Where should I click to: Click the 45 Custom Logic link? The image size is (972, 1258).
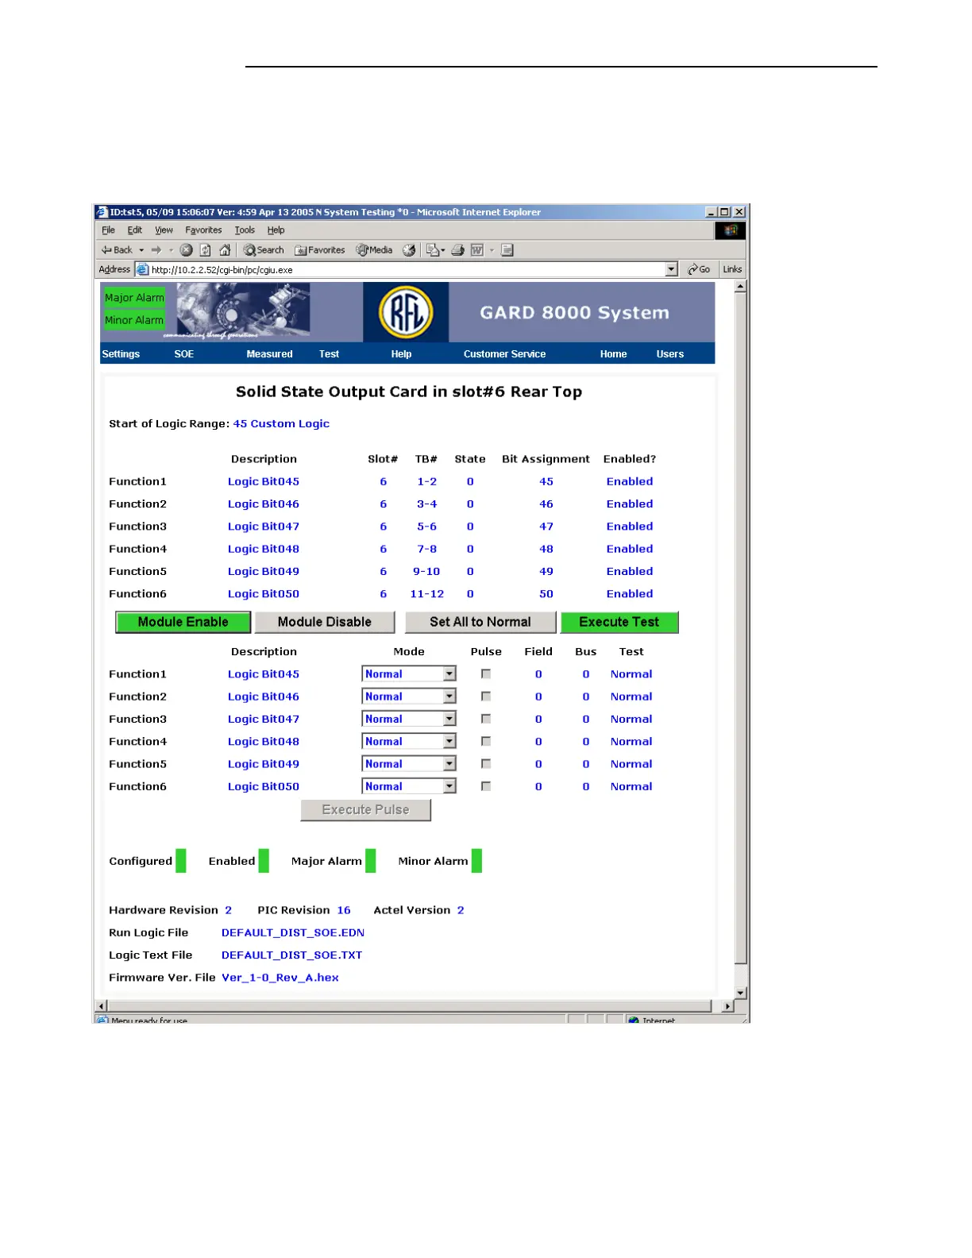281,424
